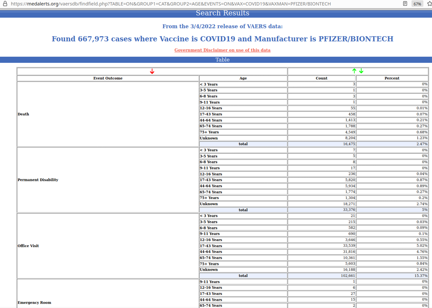Click Permanent Disability total percent 5%
This screenshot has height=308, width=432.
click(x=392, y=210)
